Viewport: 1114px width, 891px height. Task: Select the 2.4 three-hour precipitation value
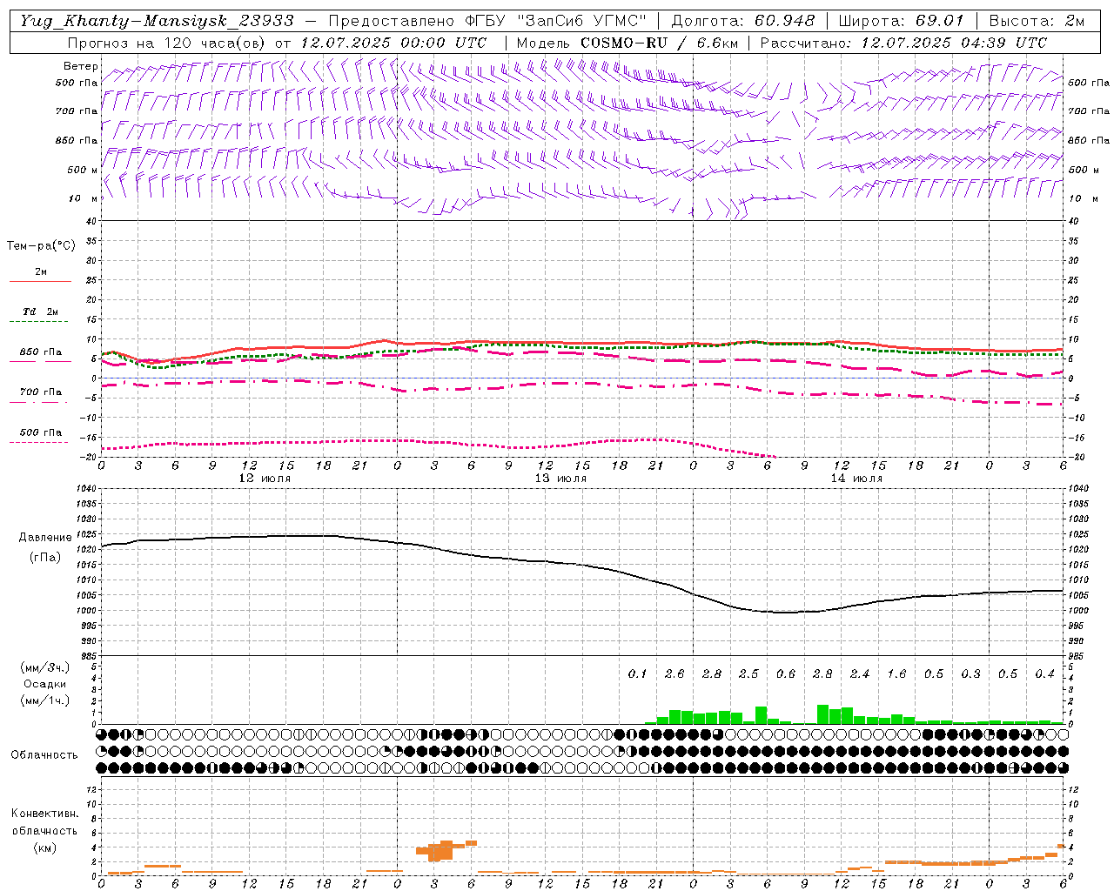coord(860,674)
